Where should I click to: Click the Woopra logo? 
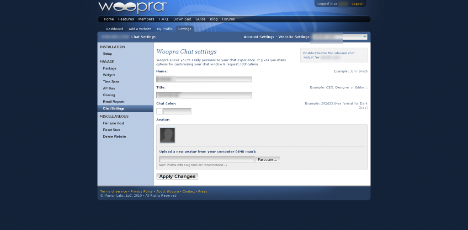coord(133,7)
